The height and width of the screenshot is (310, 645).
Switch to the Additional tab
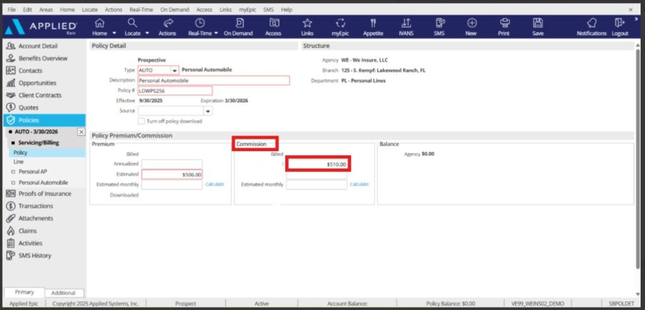[x=64, y=293]
